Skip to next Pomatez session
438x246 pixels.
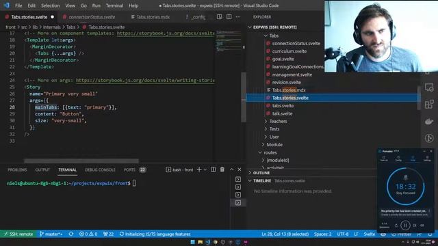(x=415, y=225)
